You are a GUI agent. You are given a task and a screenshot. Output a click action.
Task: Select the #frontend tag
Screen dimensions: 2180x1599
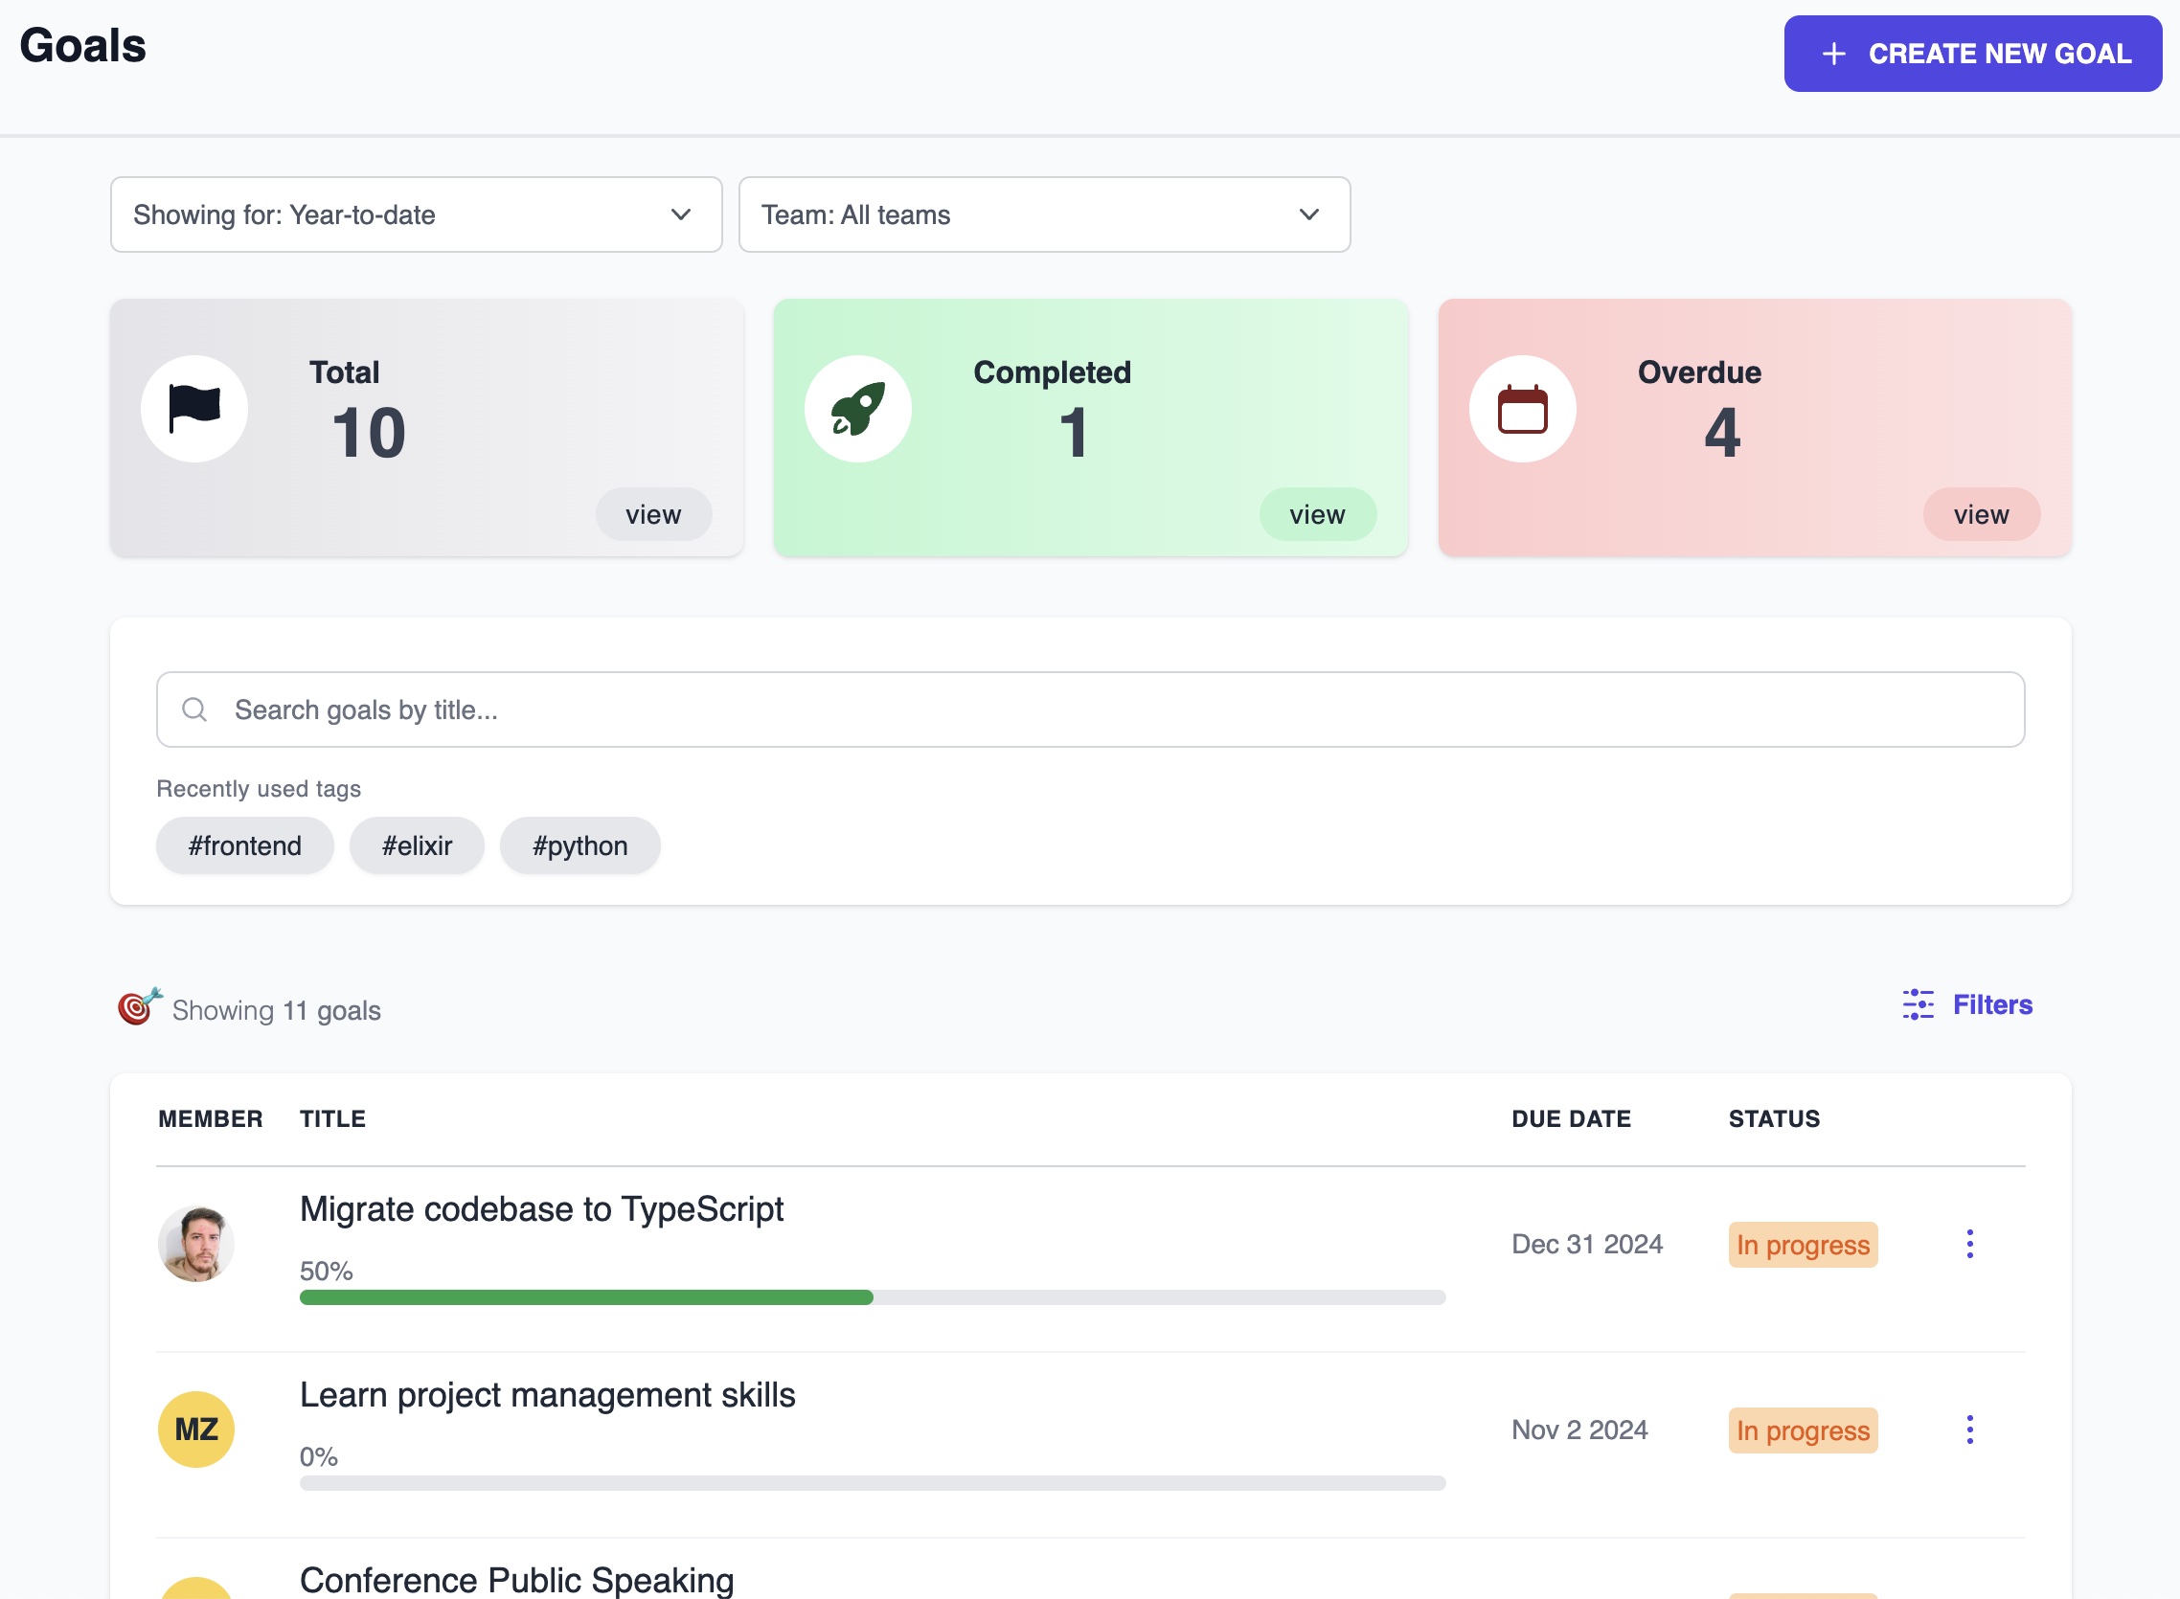click(245, 846)
